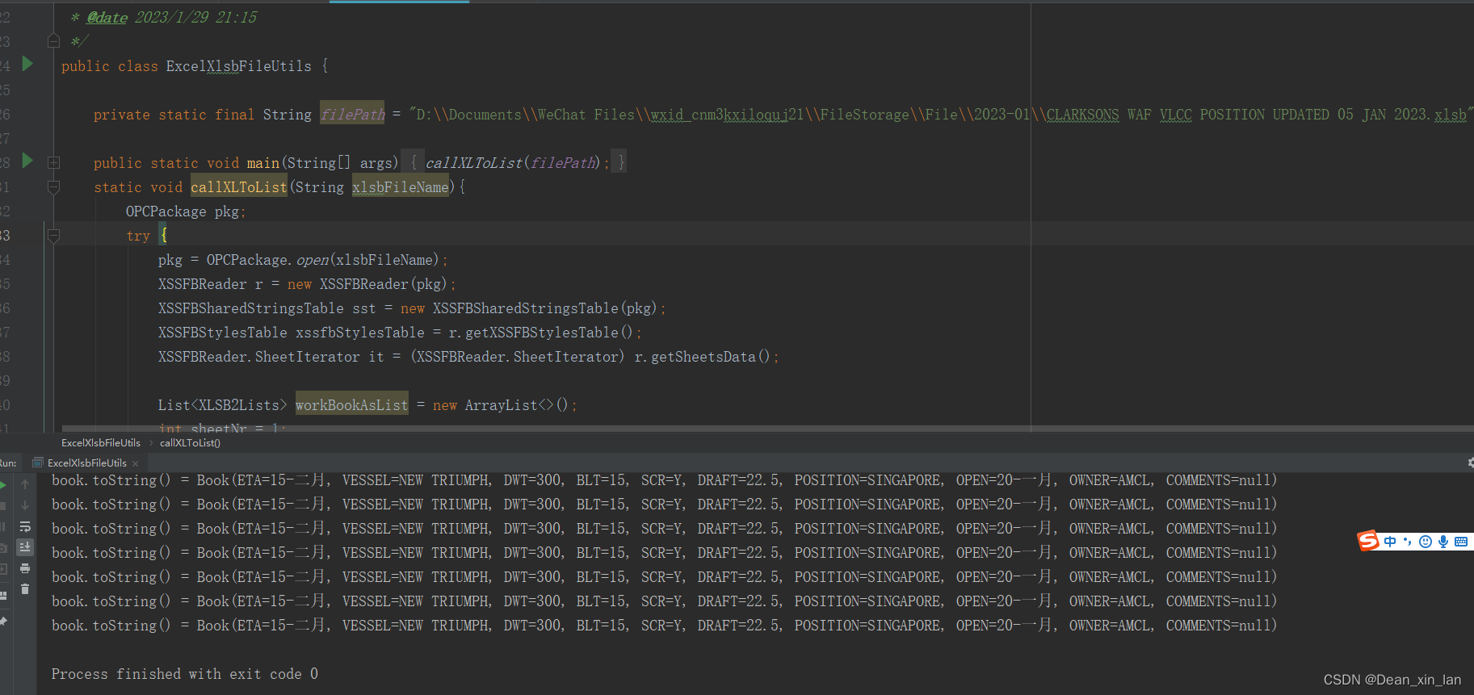Click the ExcelXlsbFileUtils breadcrumb

click(x=101, y=442)
